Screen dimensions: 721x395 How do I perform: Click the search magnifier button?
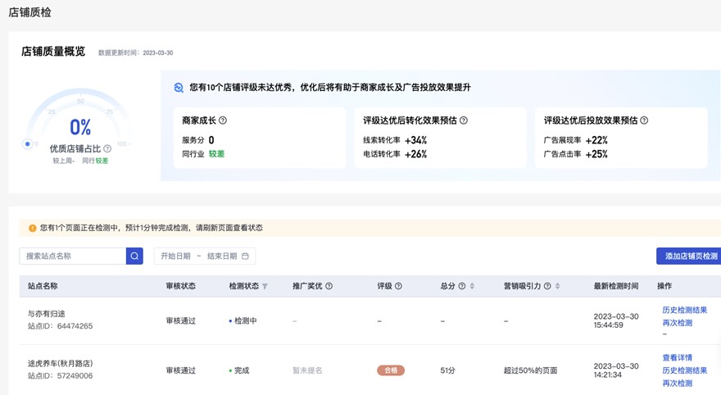point(134,257)
